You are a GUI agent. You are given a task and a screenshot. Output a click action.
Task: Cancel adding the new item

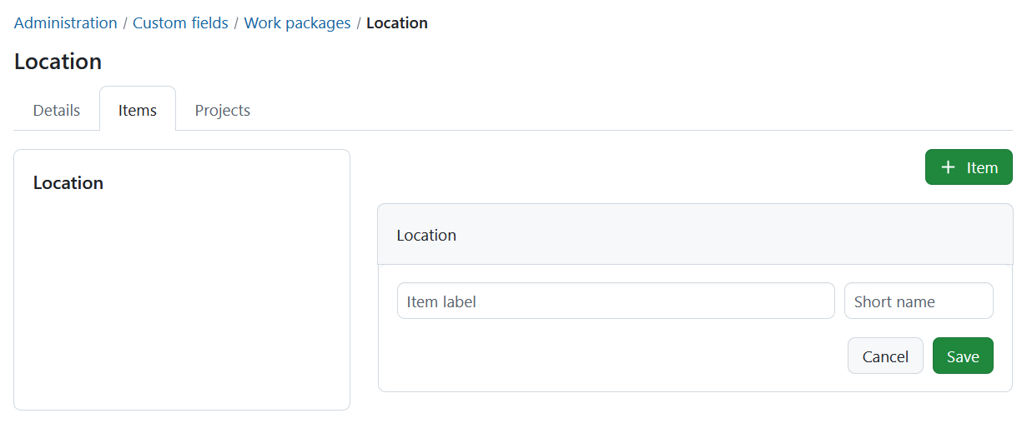pyautogui.click(x=885, y=356)
